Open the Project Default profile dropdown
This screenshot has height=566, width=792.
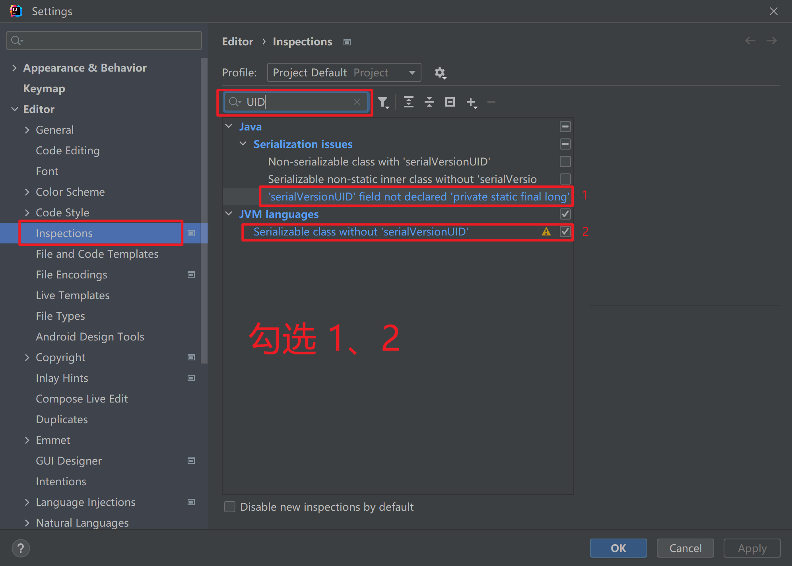[344, 73]
